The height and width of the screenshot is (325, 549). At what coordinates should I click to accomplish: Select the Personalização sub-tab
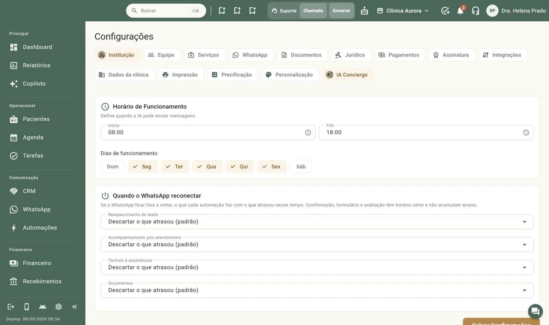[x=290, y=75]
